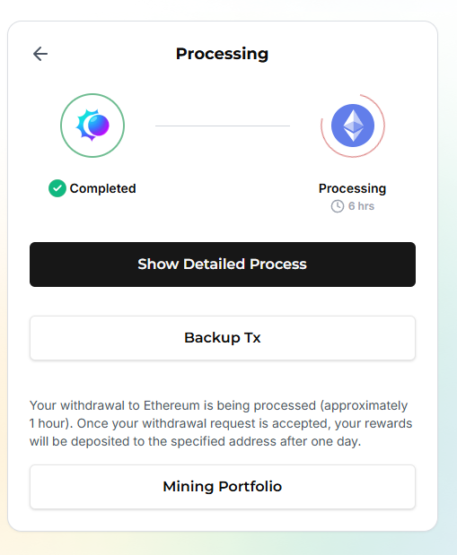Click the green Completed checkmark icon
The width and height of the screenshot is (457, 555).
[x=57, y=188]
